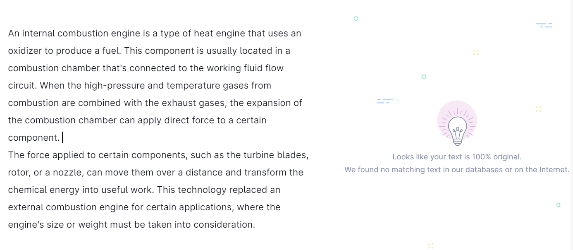The image size is (573, 250).
Task: Click the lightbulb icon in results panel
Action: click(457, 130)
